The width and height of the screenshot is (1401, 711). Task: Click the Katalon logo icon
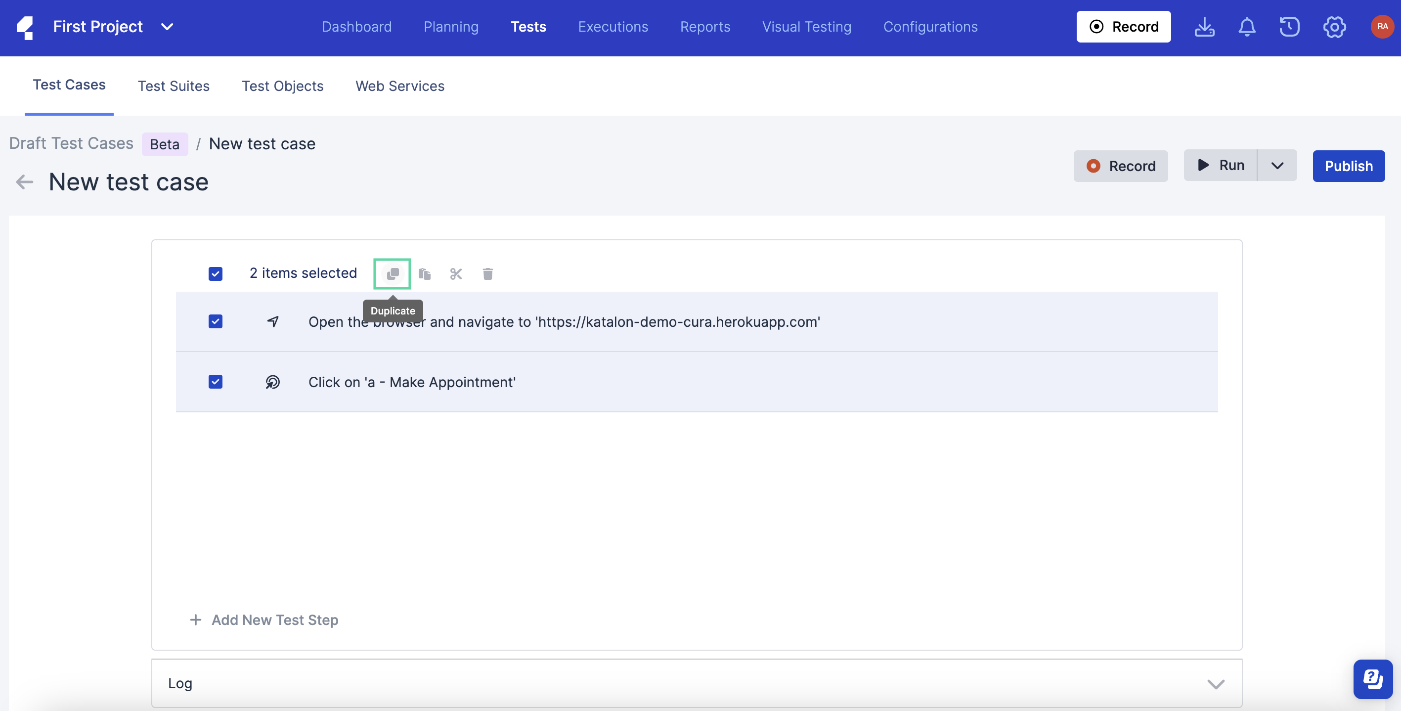(25, 28)
